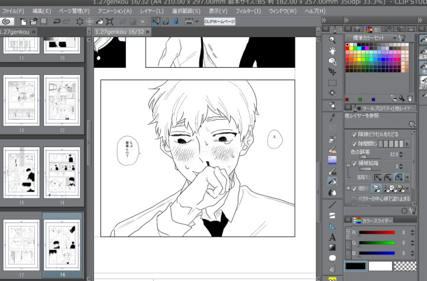The height and width of the screenshot is (281, 427).
Task: Select the Frame border tool
Action: (332, 215)
